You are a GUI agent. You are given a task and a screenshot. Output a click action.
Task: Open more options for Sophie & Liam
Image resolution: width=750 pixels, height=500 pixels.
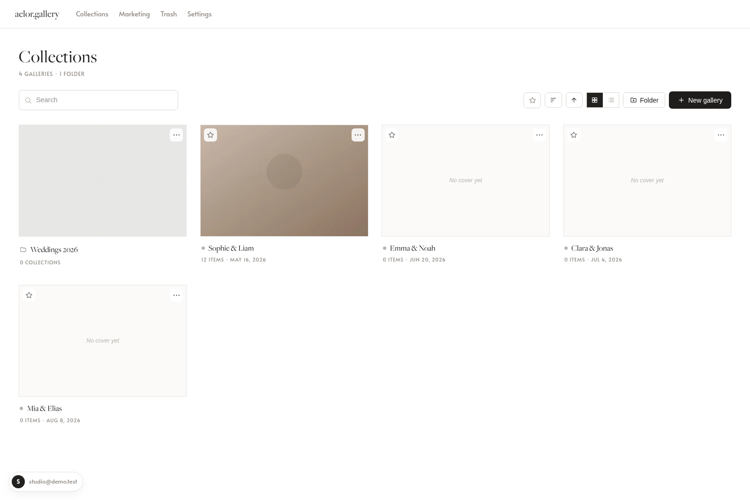click(358, 135)
